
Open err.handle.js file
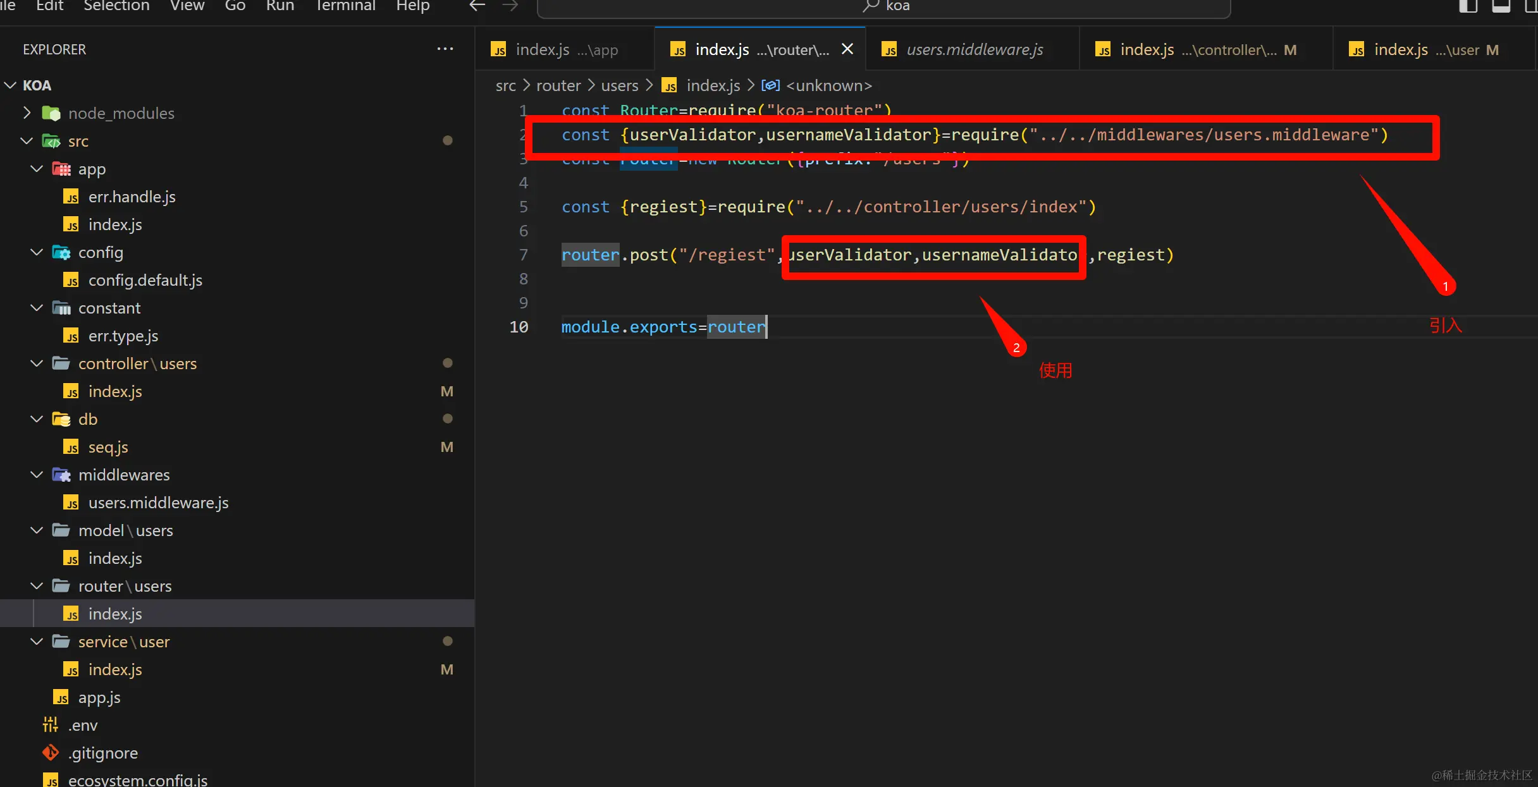click(x=237, y=197)
